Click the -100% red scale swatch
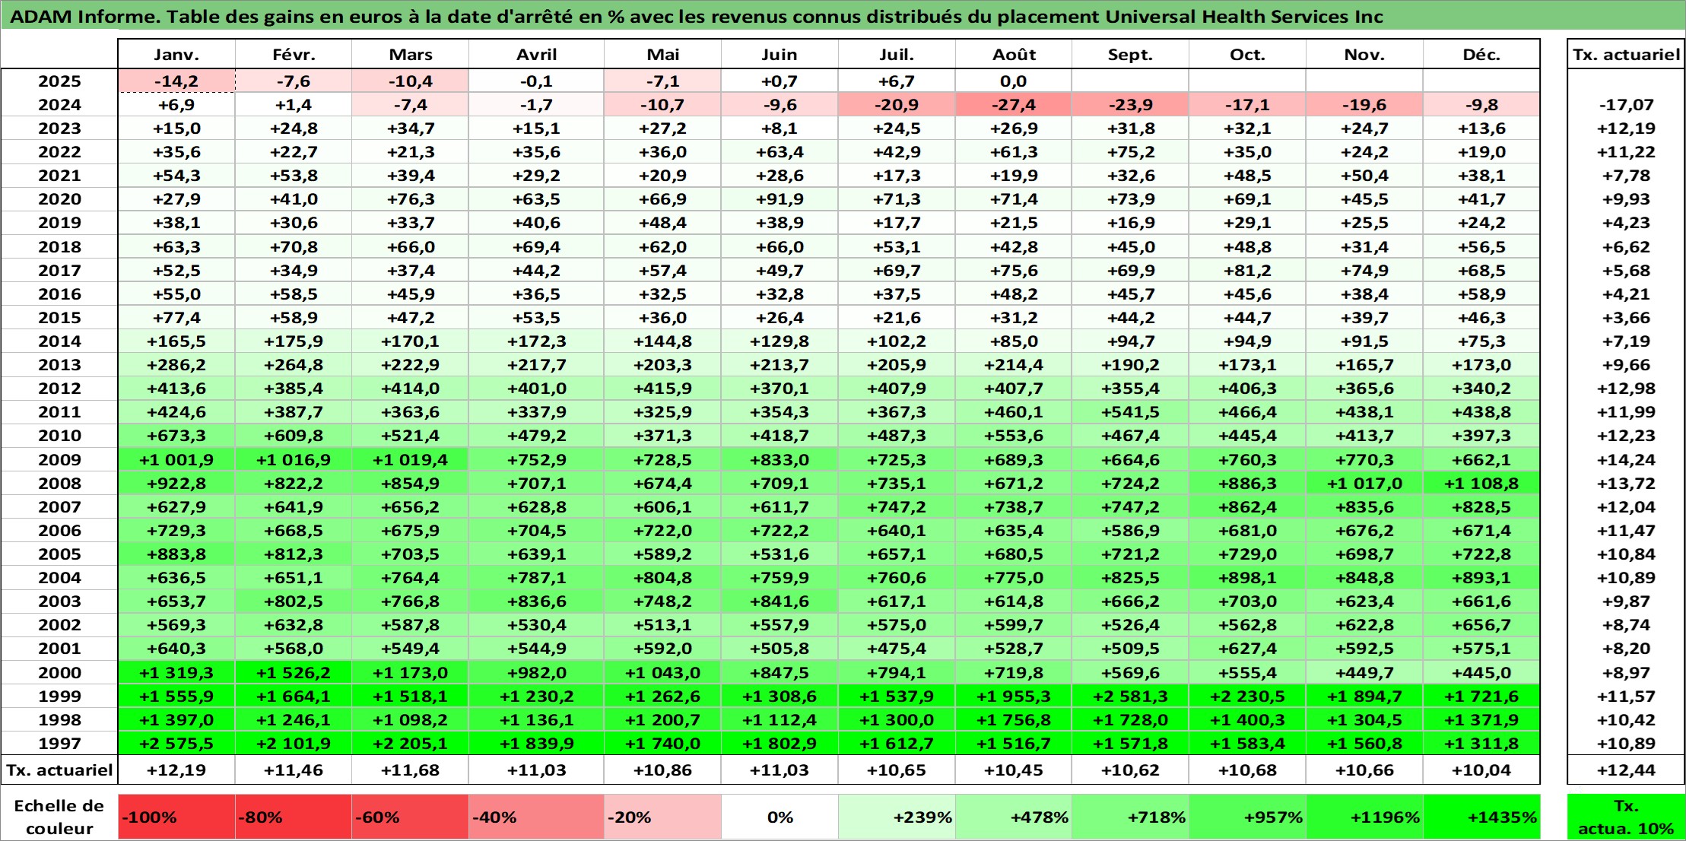The height and width of the screenshot is (841, 1686). coord(176,817)
